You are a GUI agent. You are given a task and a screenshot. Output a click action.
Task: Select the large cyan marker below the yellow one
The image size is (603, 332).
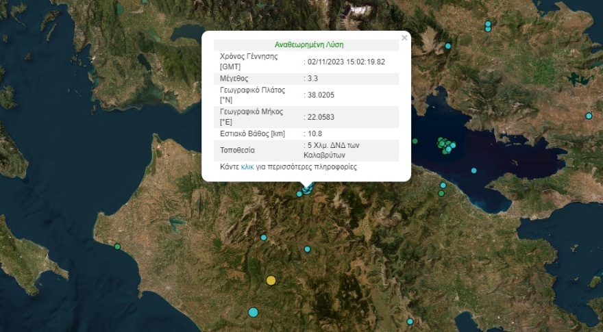(253, 312)
